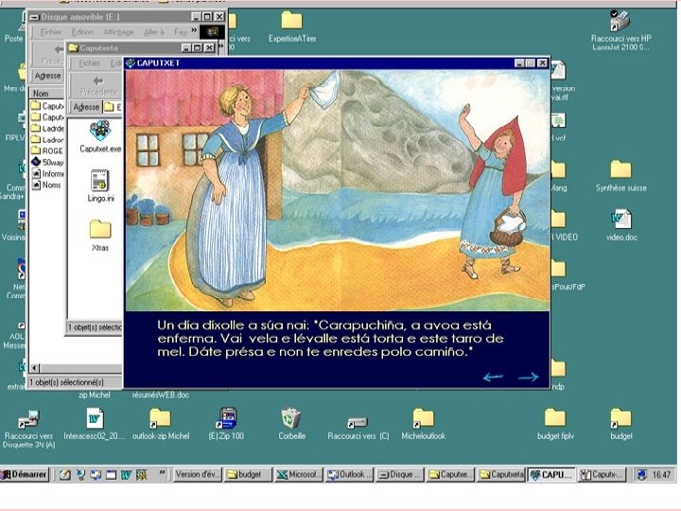Launch Word from the quick launch bar
681x511 pixels.
coord(126,474)
